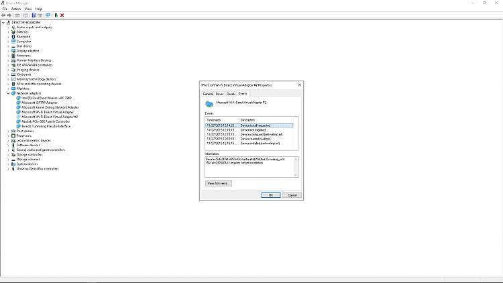
Task: Click the red X Uninstall toolbar icon
Action: coord(62,15)
